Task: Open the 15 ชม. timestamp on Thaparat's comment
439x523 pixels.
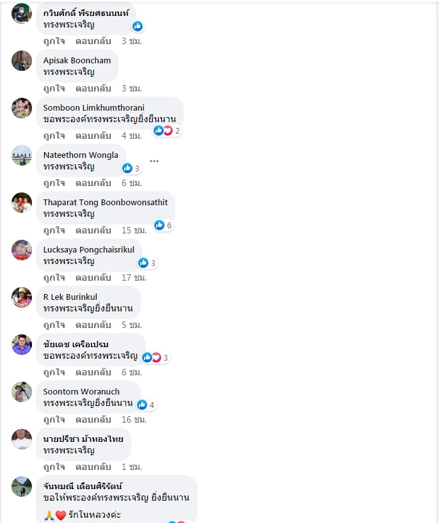Action: pyautogui.click(x=134, y=230)
